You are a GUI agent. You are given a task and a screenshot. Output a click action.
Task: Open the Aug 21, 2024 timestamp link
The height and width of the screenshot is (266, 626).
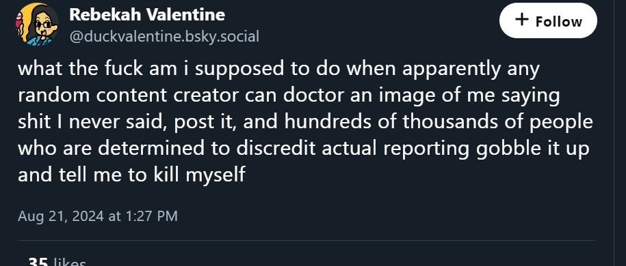[98, 216]
